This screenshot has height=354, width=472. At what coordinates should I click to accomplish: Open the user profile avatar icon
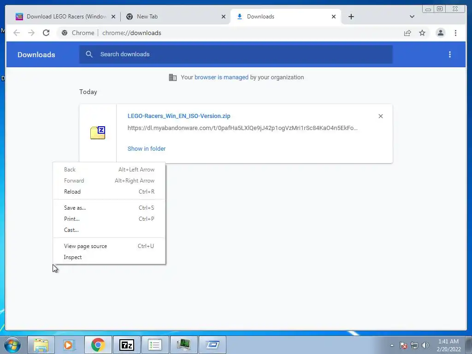point(440,33)
